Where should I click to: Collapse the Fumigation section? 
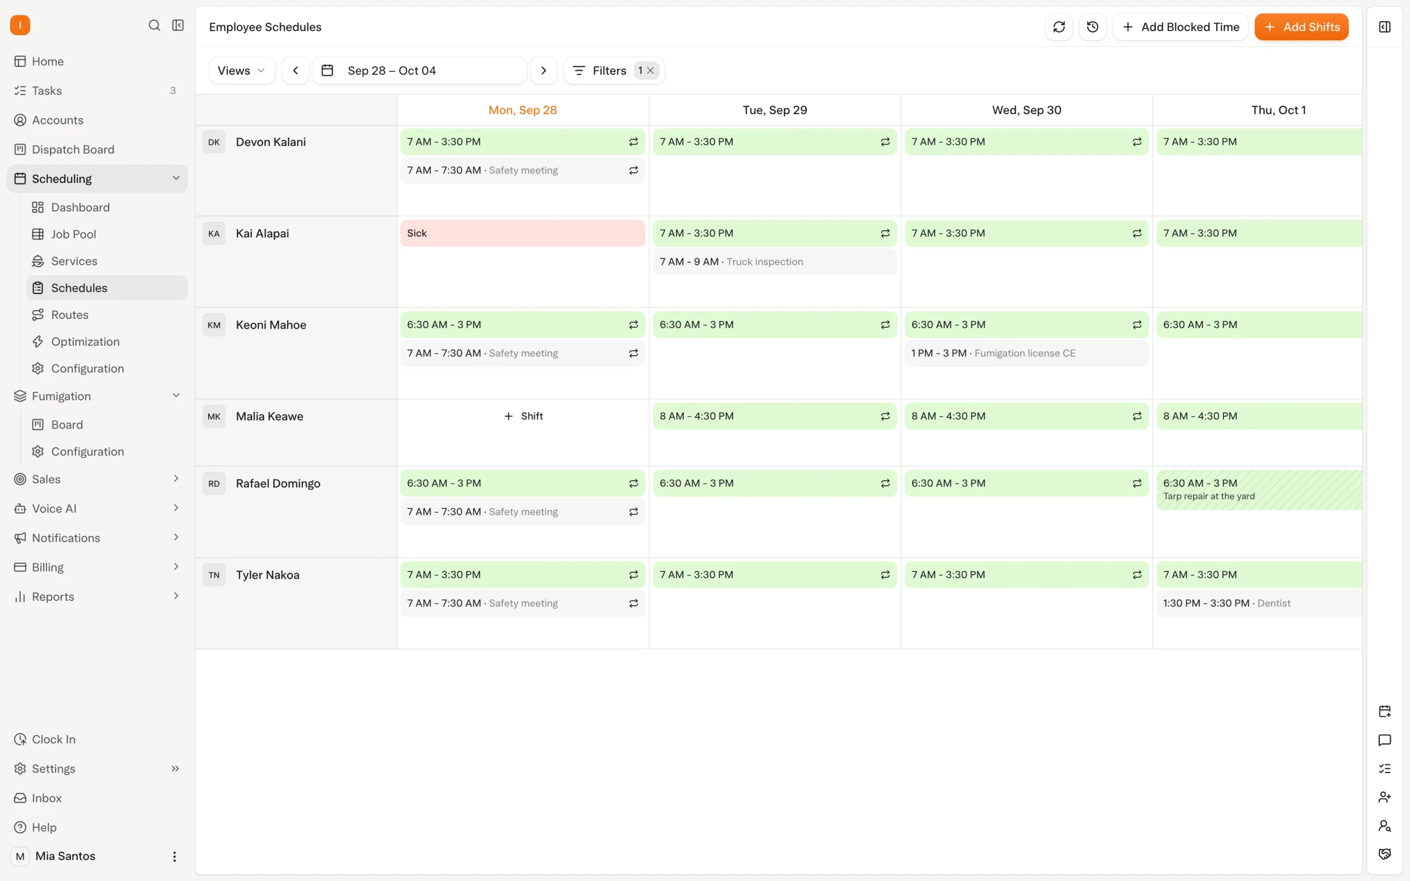pyautogui.click(x=176, y=396)
